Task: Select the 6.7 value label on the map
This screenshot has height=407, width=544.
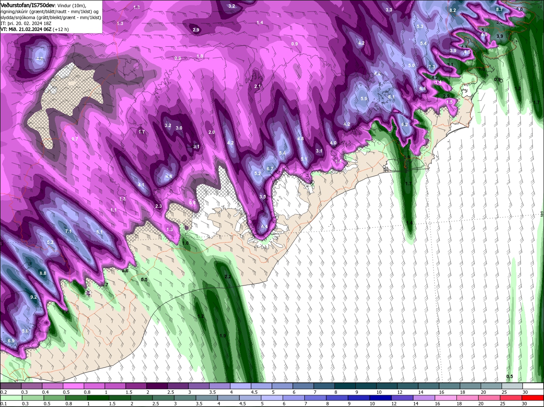Action: (x=269, y=169)
